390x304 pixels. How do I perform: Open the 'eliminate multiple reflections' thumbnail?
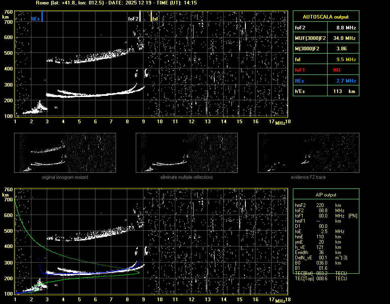187,153
